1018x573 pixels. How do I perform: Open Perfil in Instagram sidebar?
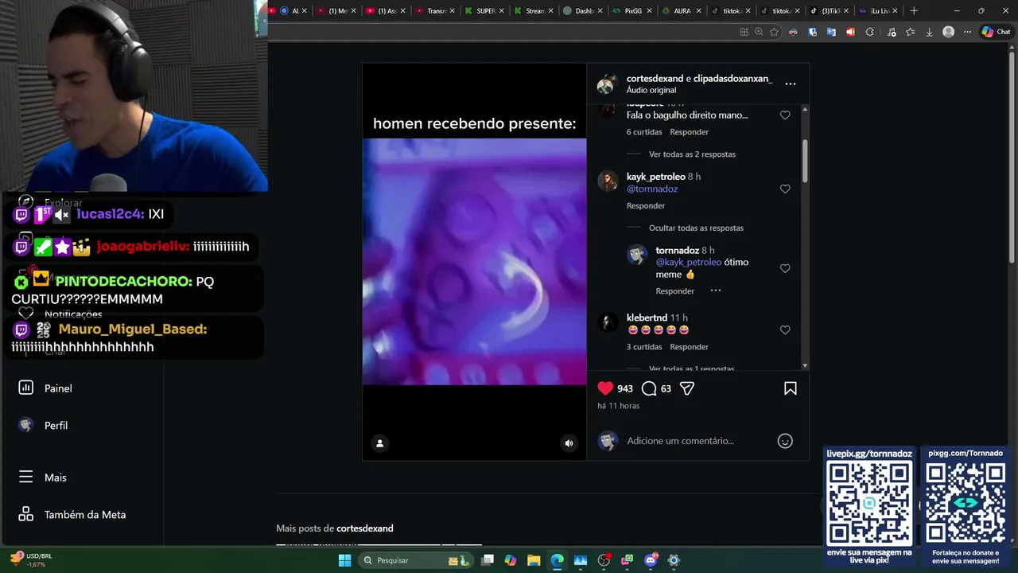(x=45, y=426)
